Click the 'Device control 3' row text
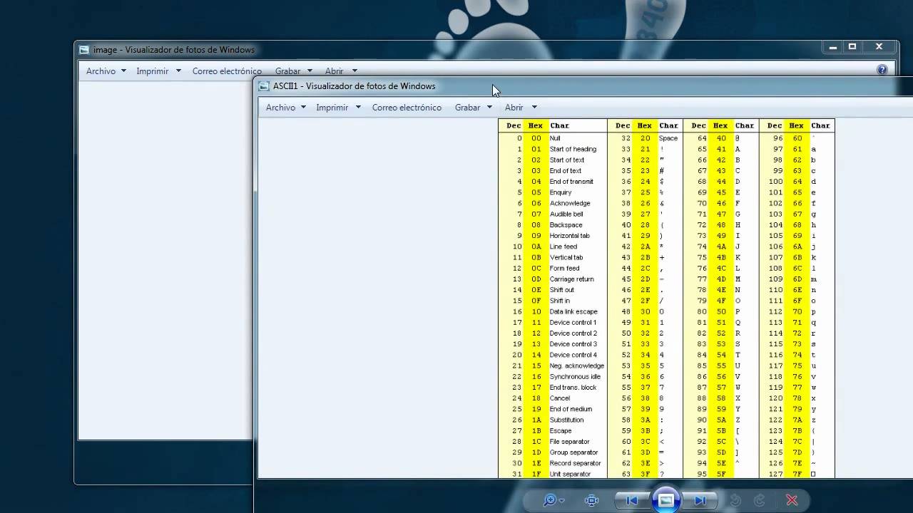Image resolution: width=913 pixels, height=513 pixels. pos(573,344)
